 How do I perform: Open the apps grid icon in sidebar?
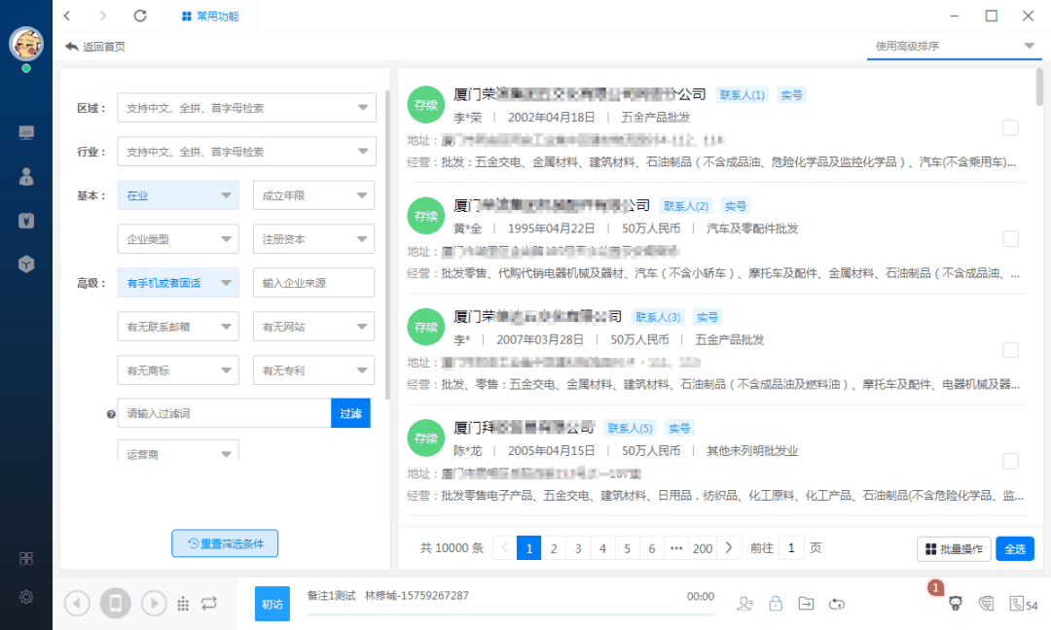coord(26,558)
